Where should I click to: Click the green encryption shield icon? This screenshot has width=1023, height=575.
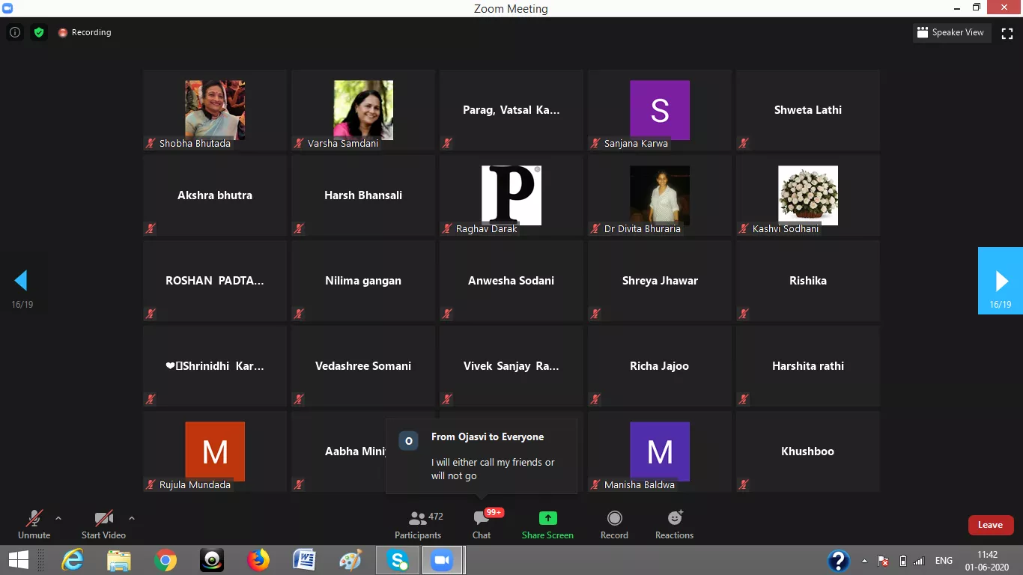coord(39,32)
